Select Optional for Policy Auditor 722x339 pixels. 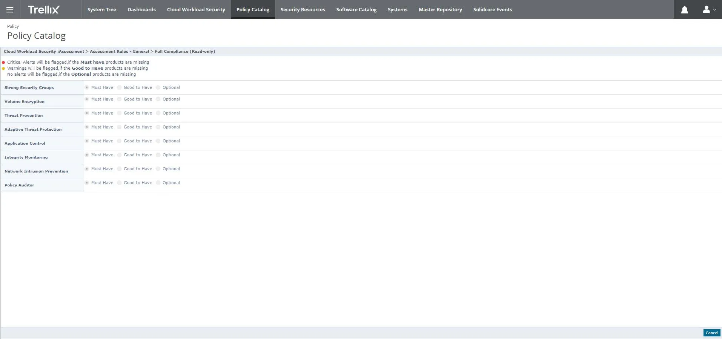(x=158, y=183)
